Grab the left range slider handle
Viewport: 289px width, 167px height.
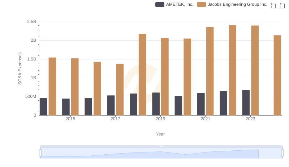[x=40, y=153]
